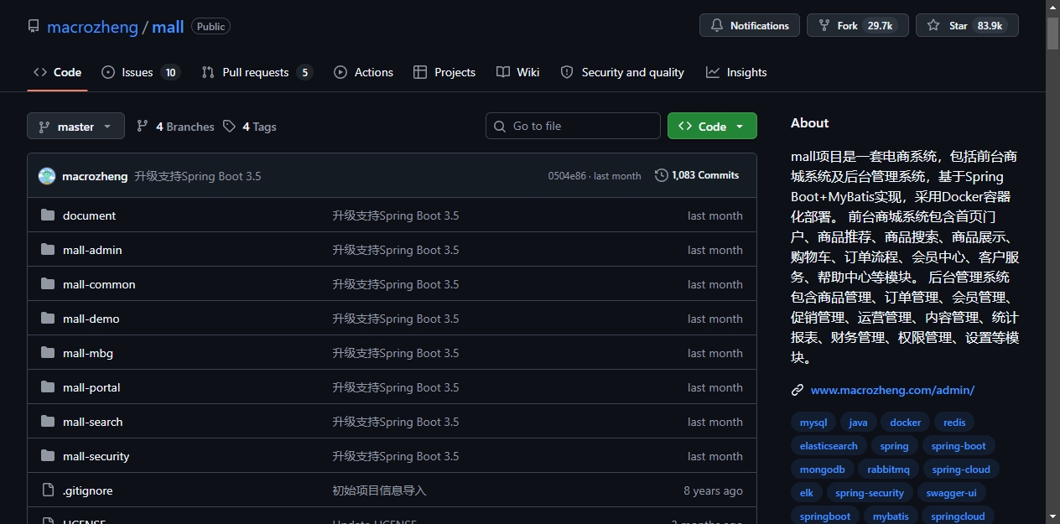Viewport: 1060px width, 524px height.
Task: Open the mall-portal folder
Action: pos(91,387)
